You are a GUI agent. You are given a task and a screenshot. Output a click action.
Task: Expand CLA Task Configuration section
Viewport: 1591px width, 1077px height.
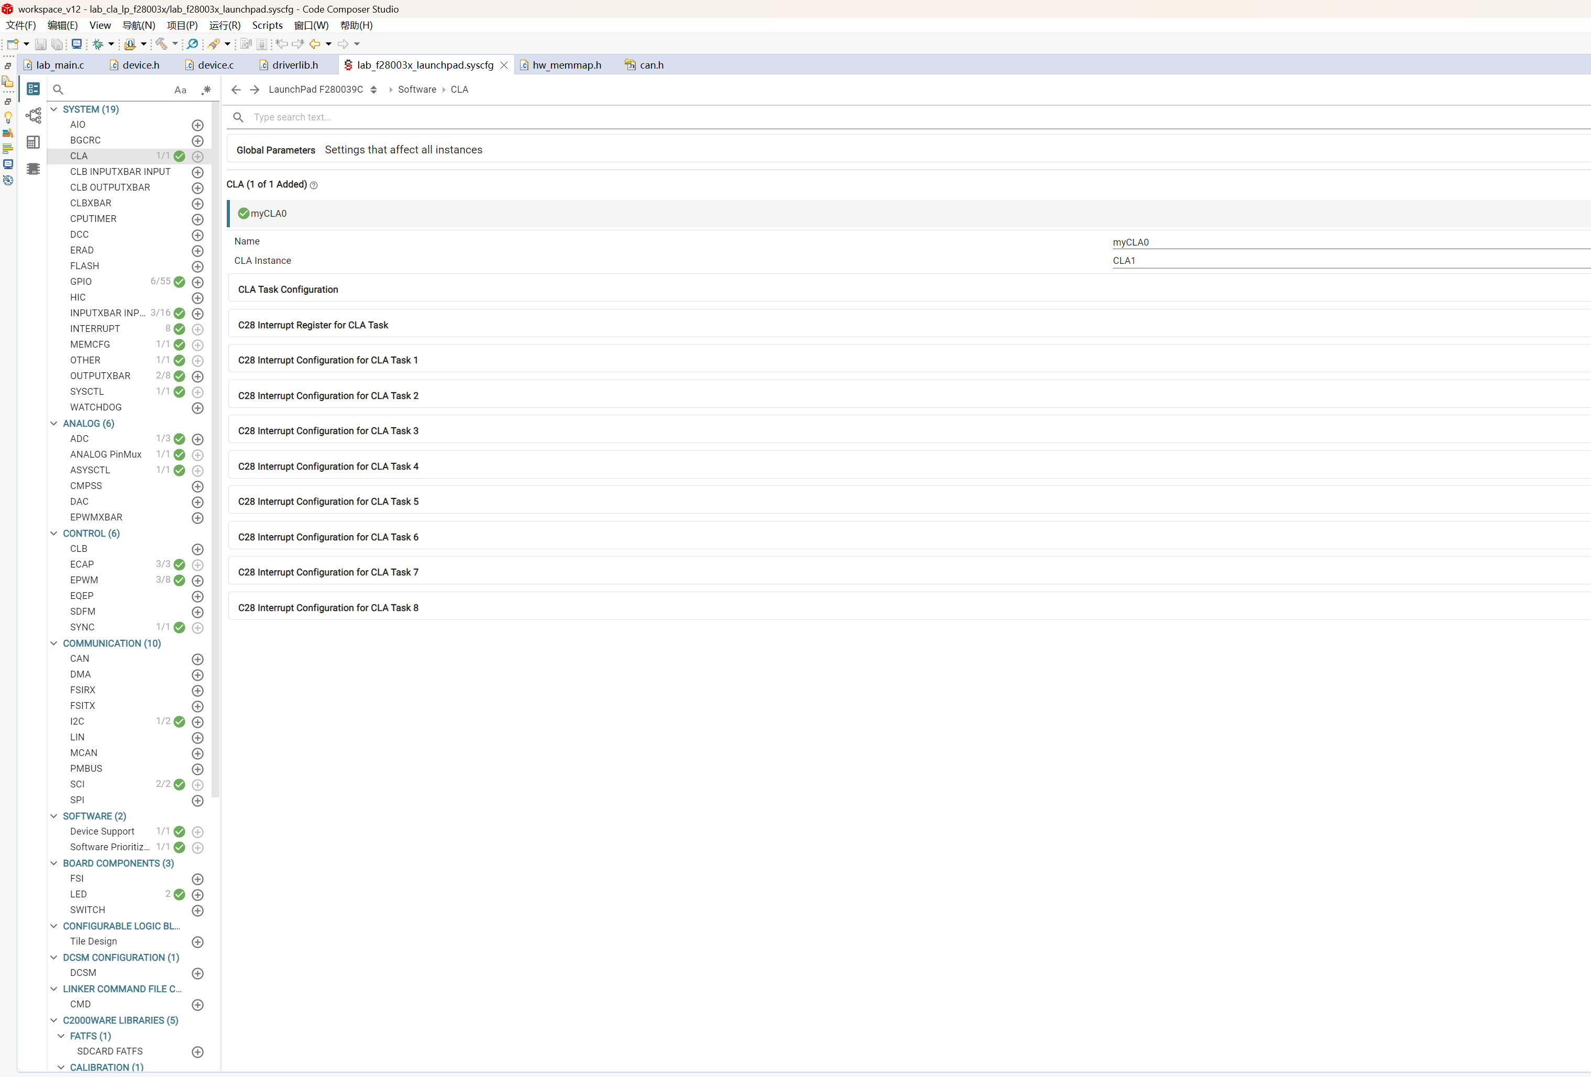[288, 290]
